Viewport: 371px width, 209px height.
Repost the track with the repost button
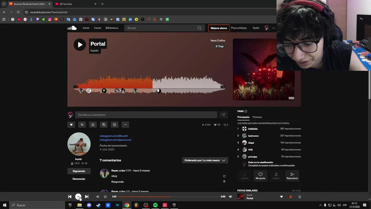click(82, 125)
